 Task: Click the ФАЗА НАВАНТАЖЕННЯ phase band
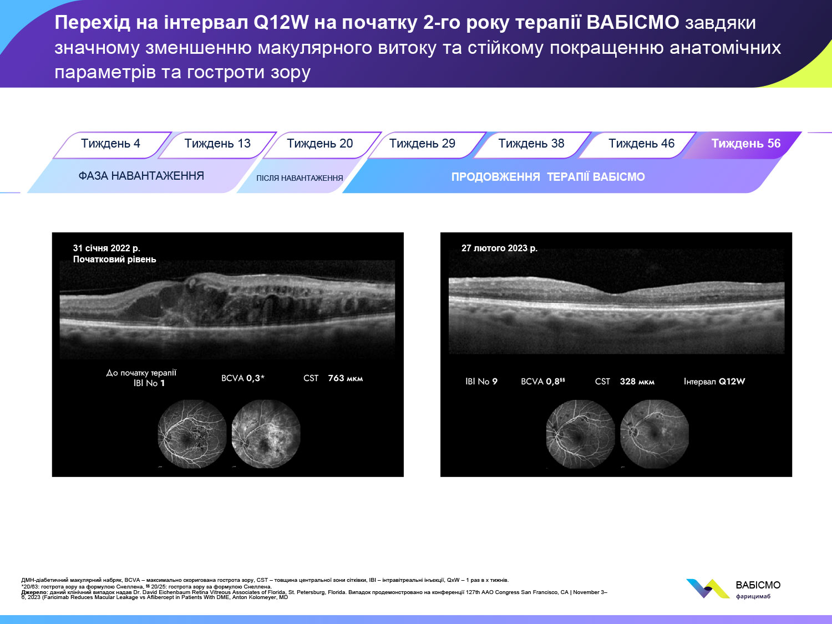[141, 176]
